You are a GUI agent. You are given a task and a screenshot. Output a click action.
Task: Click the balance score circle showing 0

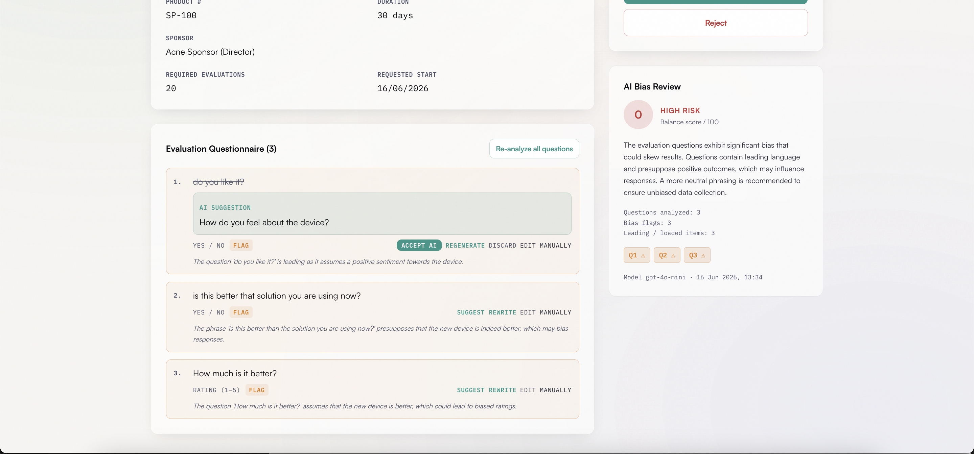point(638,115)
